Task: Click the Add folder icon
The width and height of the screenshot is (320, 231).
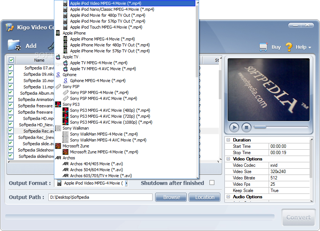Action: click(x=14, y=45)
